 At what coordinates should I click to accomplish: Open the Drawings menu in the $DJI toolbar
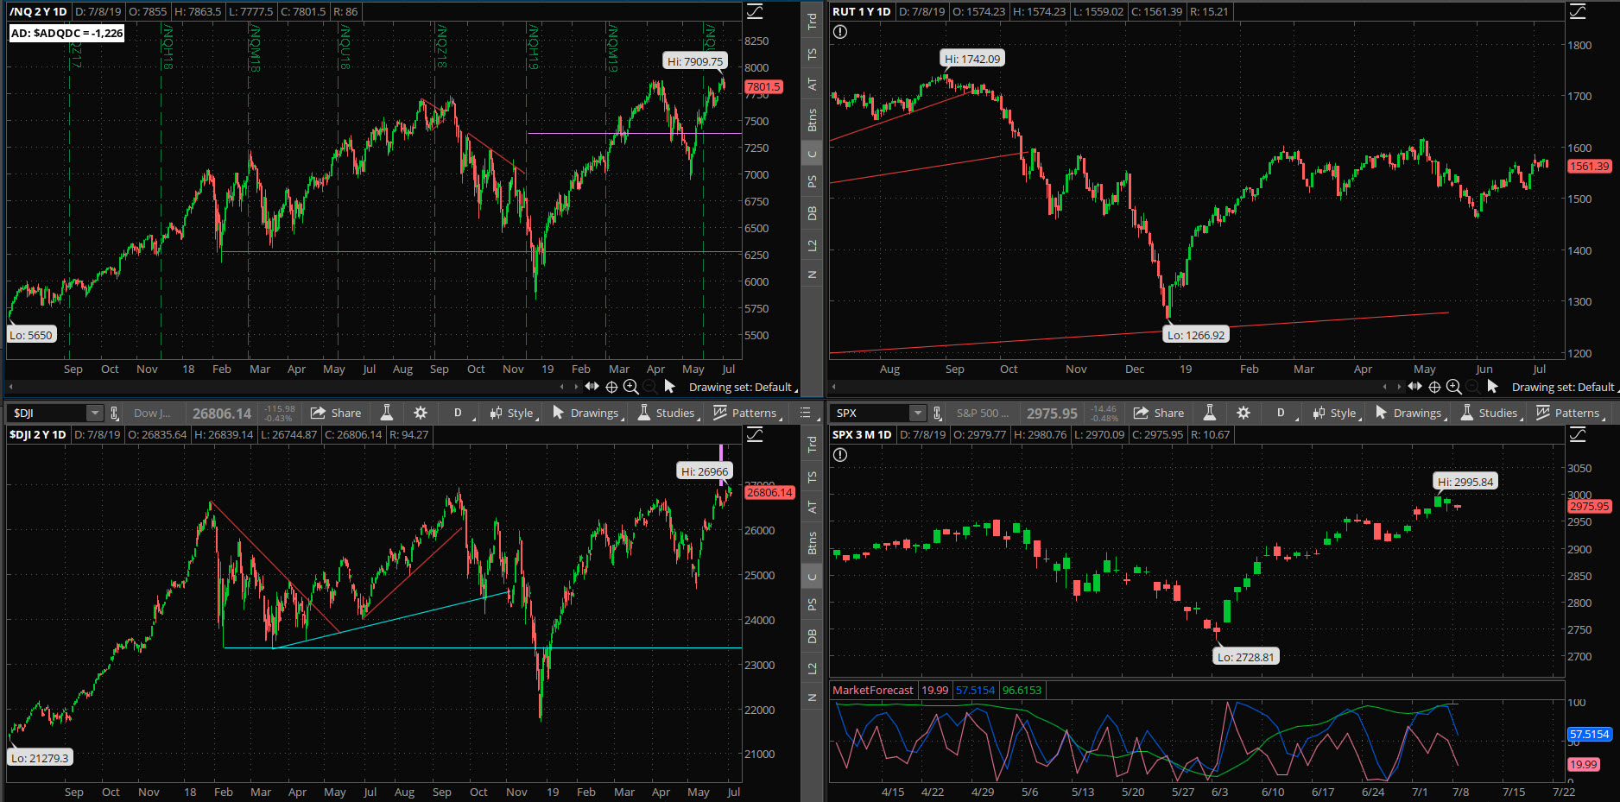[x=587, y=413]
